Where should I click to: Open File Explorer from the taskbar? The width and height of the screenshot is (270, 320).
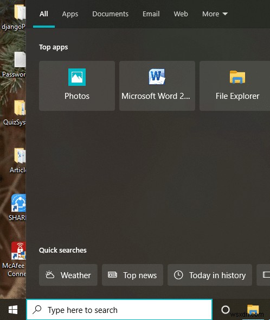point(253,310)
